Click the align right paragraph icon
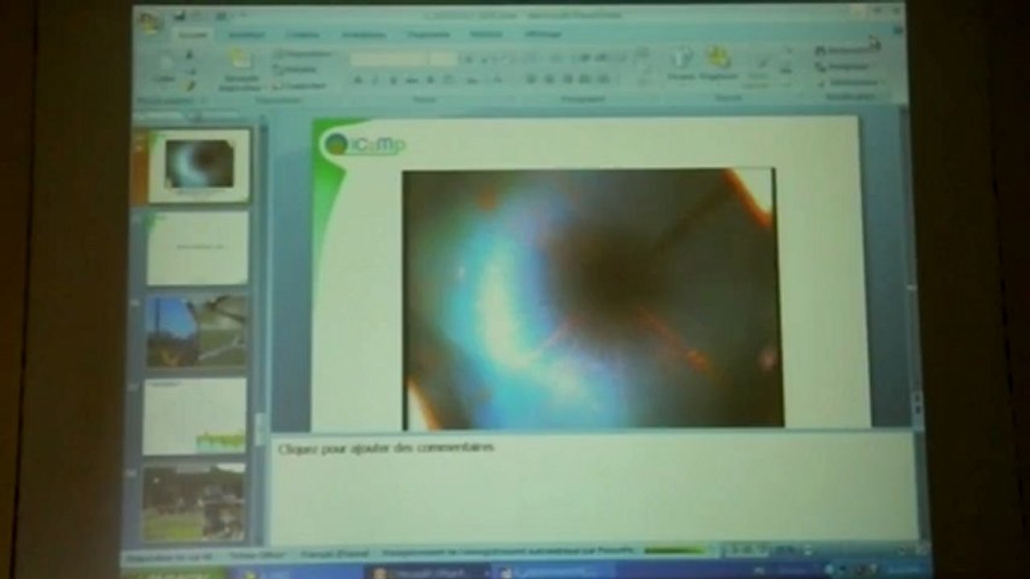 [566, 80]
